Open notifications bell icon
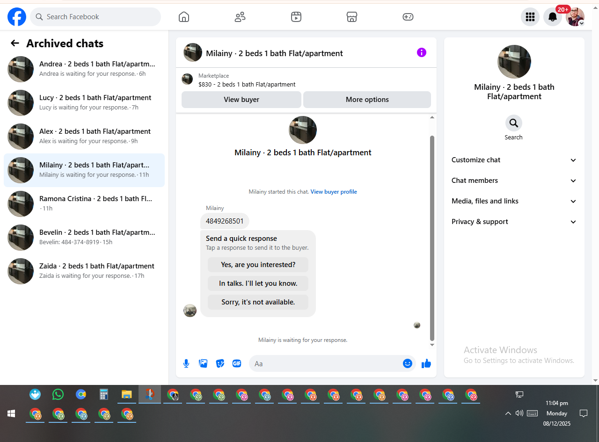The height and width of the screenshot is (442, 599). point(553,17)
